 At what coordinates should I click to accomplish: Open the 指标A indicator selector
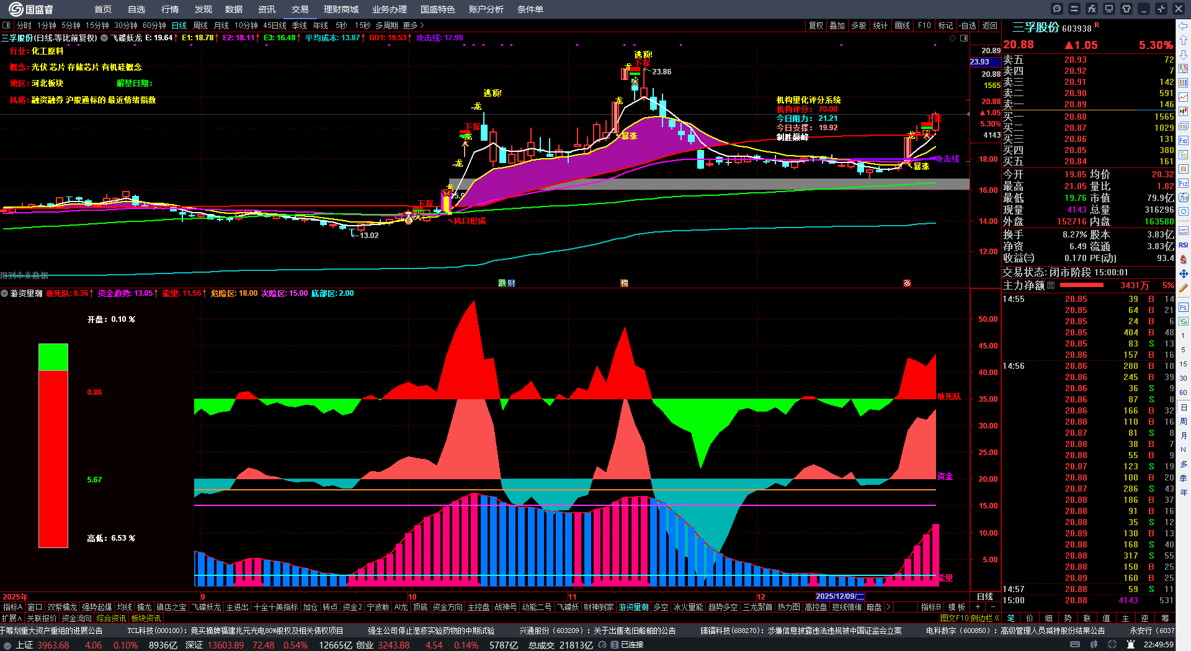(x=13, y=607)
